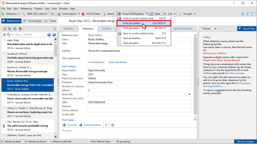Click the fourth icon in the list toolbar
The height and width of the screenshot is (144, 257).
click(x=20, y=29)
